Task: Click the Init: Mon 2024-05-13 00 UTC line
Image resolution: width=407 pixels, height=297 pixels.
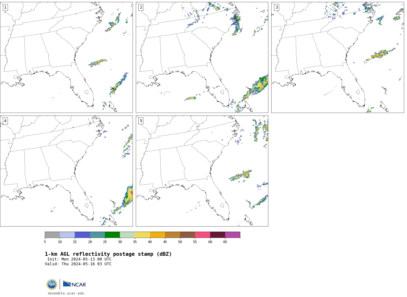Action: pyautogui.click(x=79, y=259)
